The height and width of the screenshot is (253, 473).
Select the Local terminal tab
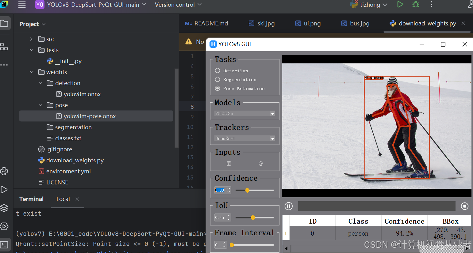click(63, 199)
